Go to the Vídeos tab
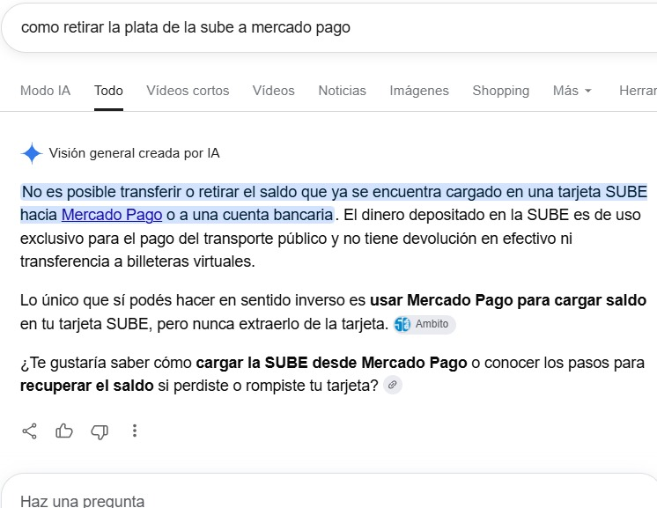Viewport: 657px width, 508px height. pyautogui.click(x=274, y=91)
